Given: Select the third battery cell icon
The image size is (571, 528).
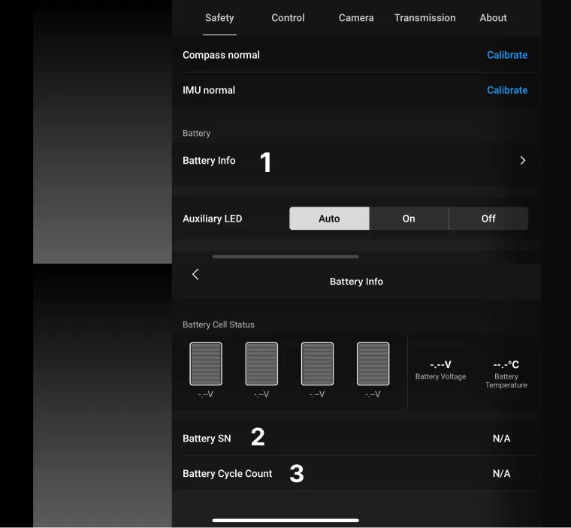Looking at the screenshot, I should 317,364.
